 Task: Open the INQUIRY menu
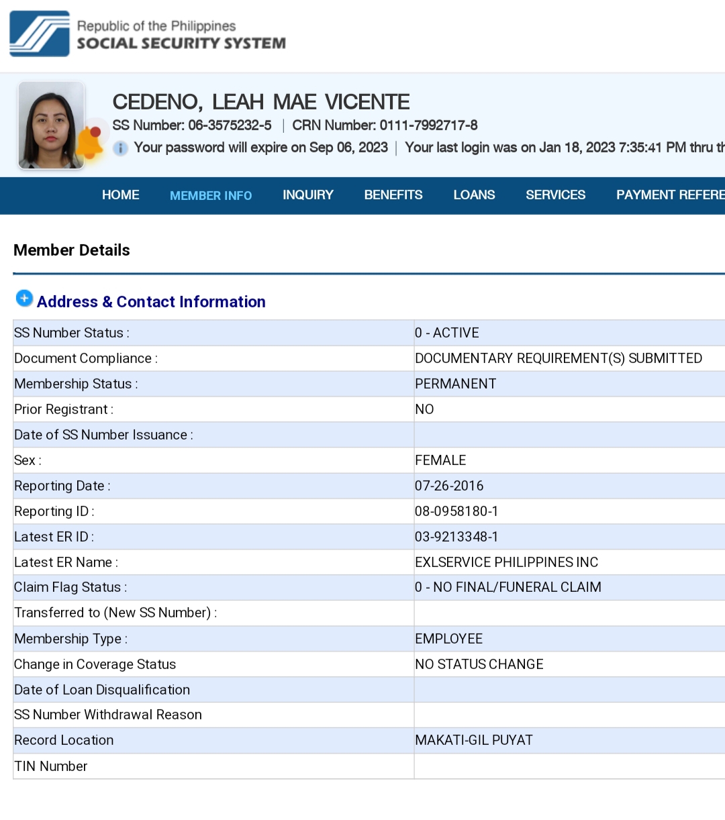coord(307,195)
